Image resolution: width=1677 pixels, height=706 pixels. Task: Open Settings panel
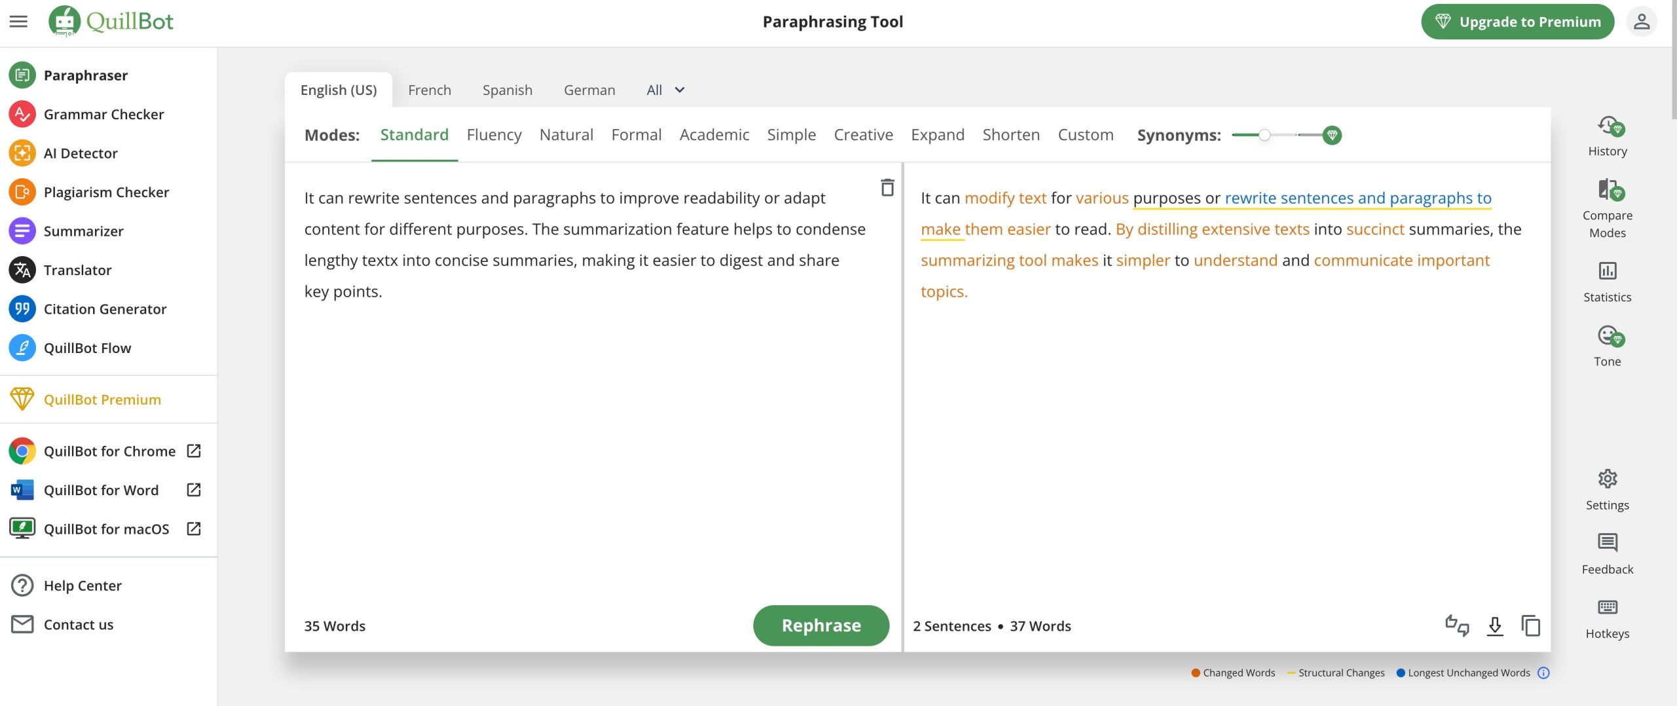1608,490
